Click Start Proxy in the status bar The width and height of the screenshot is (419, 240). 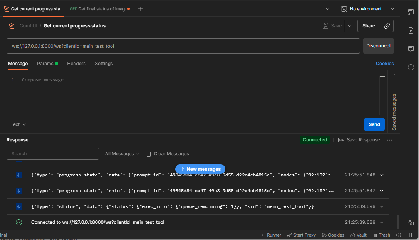301,235
